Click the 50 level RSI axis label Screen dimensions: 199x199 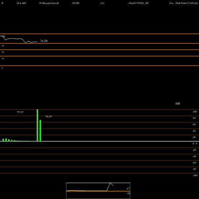3,52
